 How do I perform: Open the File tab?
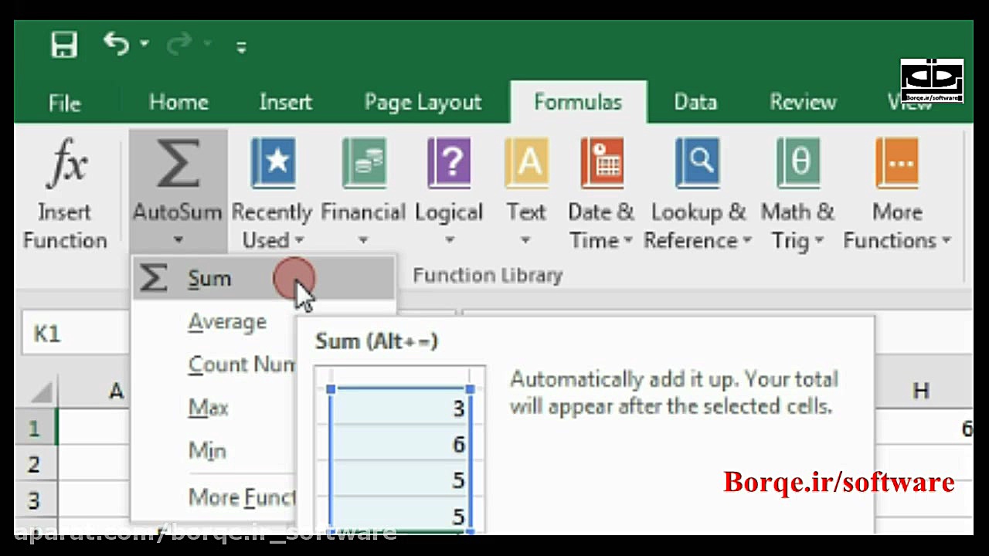click(x=64, y=103)
